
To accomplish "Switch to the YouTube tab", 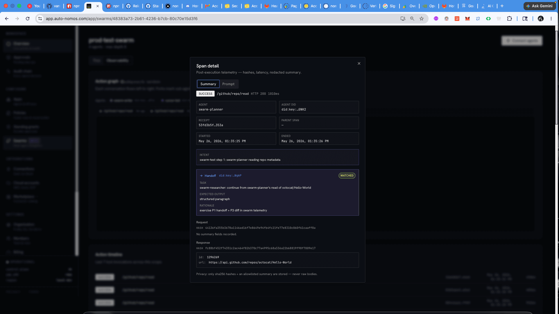I will [34, 6].
